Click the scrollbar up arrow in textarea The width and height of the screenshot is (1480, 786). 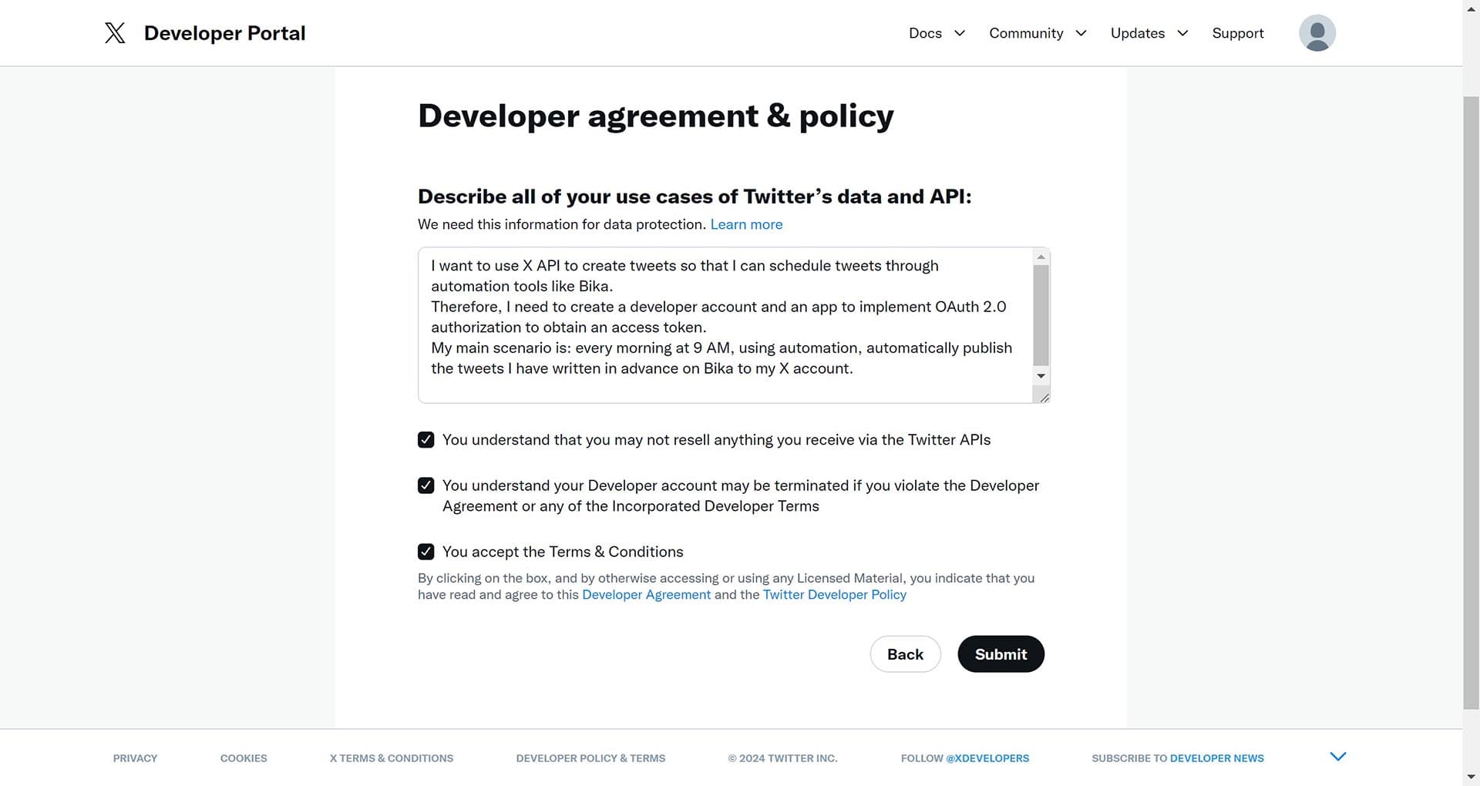pos(1041,257)
